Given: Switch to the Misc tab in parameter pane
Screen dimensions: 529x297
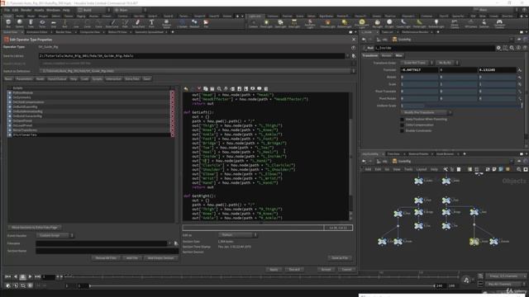Looking at the screenshot, I should pyautogui.click(x=398, y=55).
